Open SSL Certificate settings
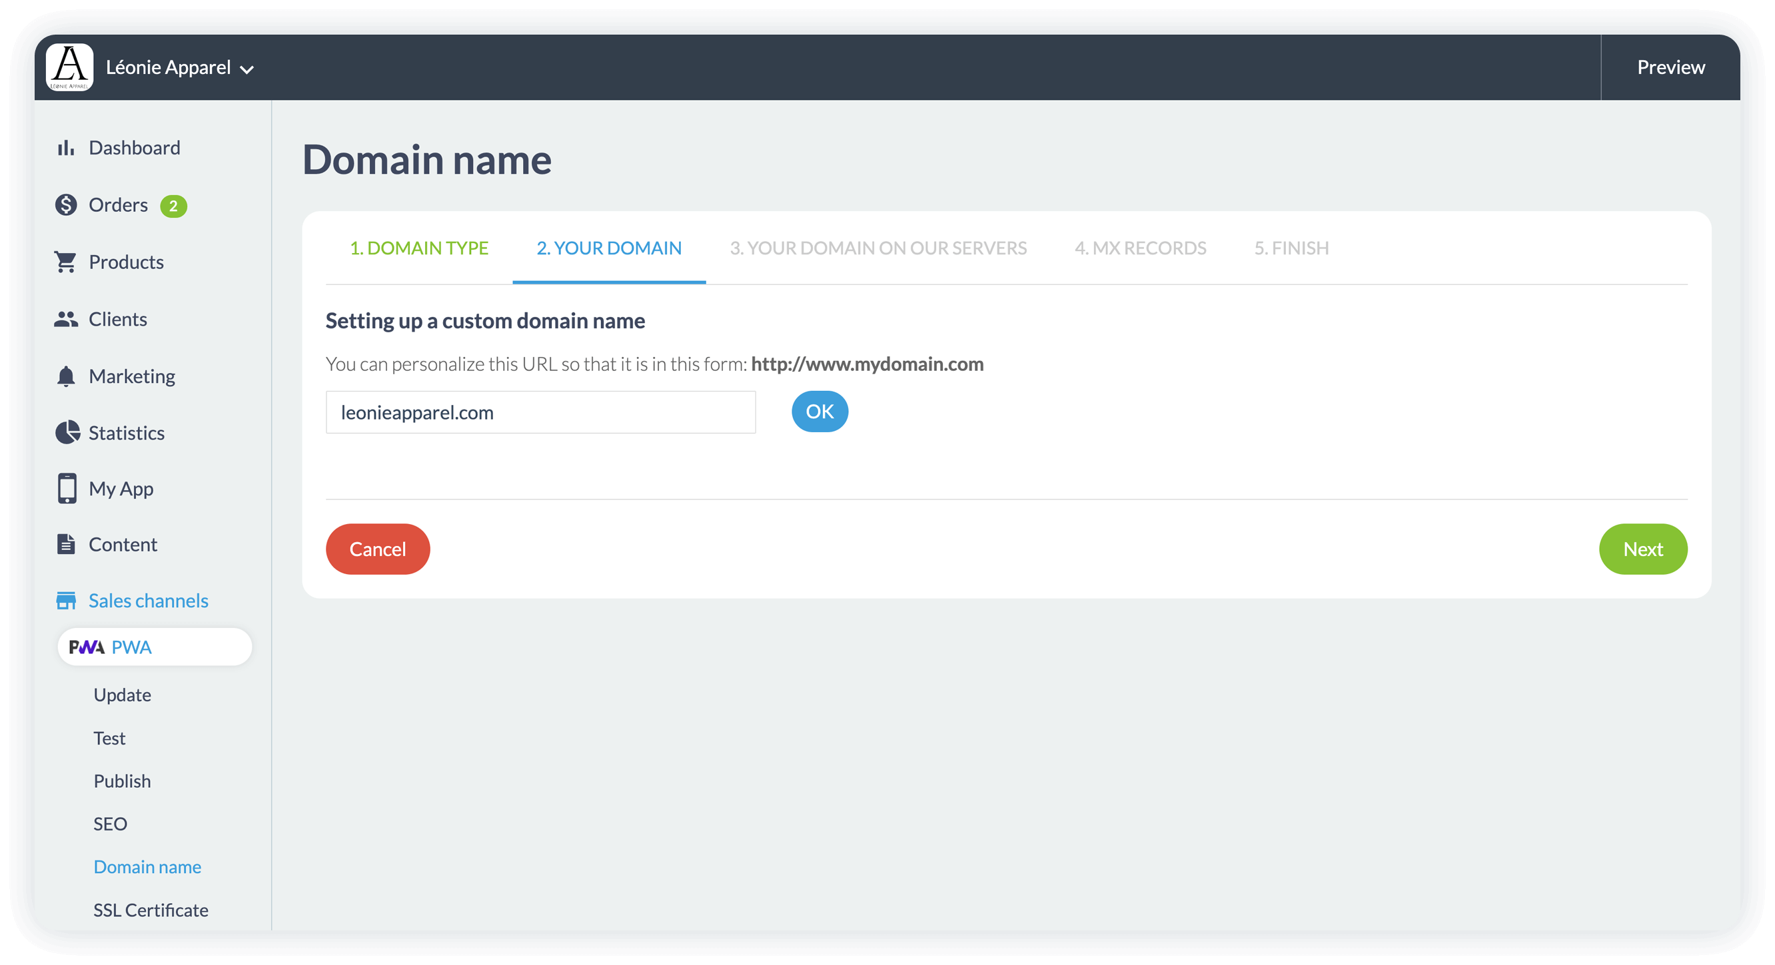This screenshot has width=1775, height=965. pos(151,909)
